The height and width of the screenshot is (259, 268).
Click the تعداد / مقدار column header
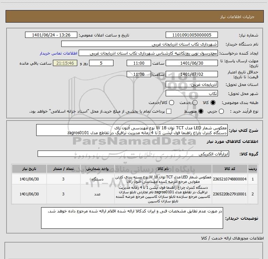click(63, 169)
